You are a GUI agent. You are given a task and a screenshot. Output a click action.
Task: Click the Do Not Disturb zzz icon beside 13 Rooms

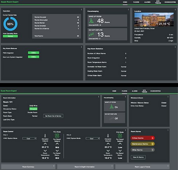91,34
